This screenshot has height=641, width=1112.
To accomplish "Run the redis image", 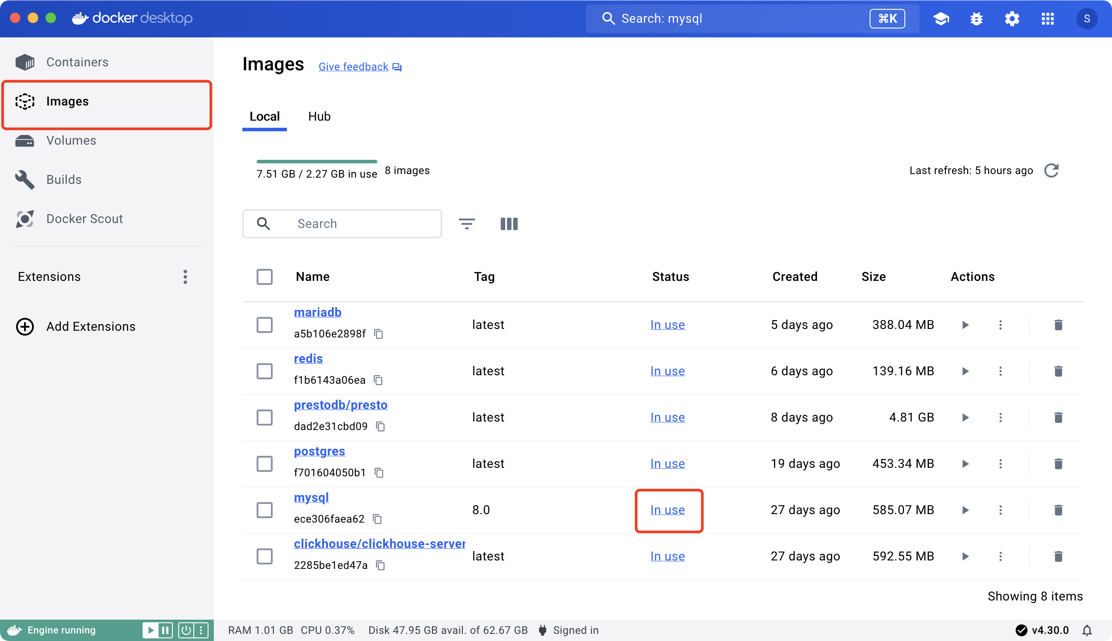I will pos(965,371).
